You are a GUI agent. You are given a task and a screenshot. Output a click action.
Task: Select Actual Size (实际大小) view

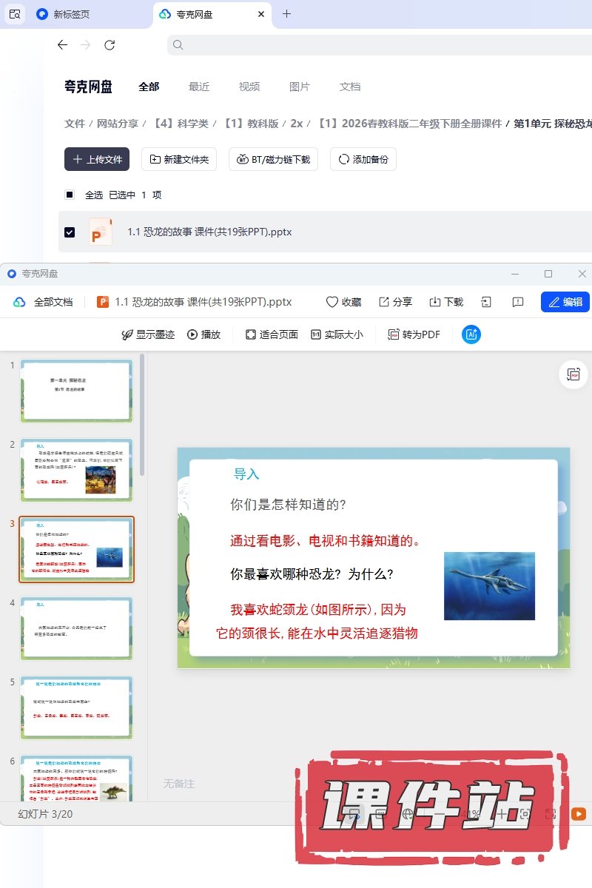click(x=337, y=334)
